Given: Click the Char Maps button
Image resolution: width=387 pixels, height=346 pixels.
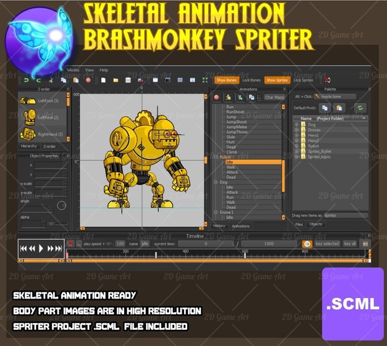Looking at the screenshot, I should (275, 97).
